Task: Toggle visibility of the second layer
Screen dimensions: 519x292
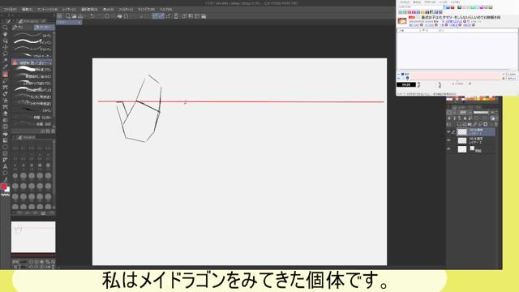Action: (448, 140)
